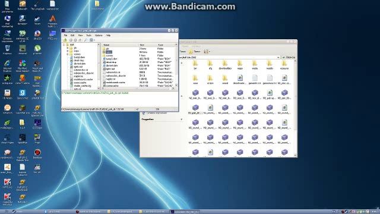Screen dimensions: 380x214
Task: Select maplist.txt in the GCFScape tree
Action: (x=78, y=76)
